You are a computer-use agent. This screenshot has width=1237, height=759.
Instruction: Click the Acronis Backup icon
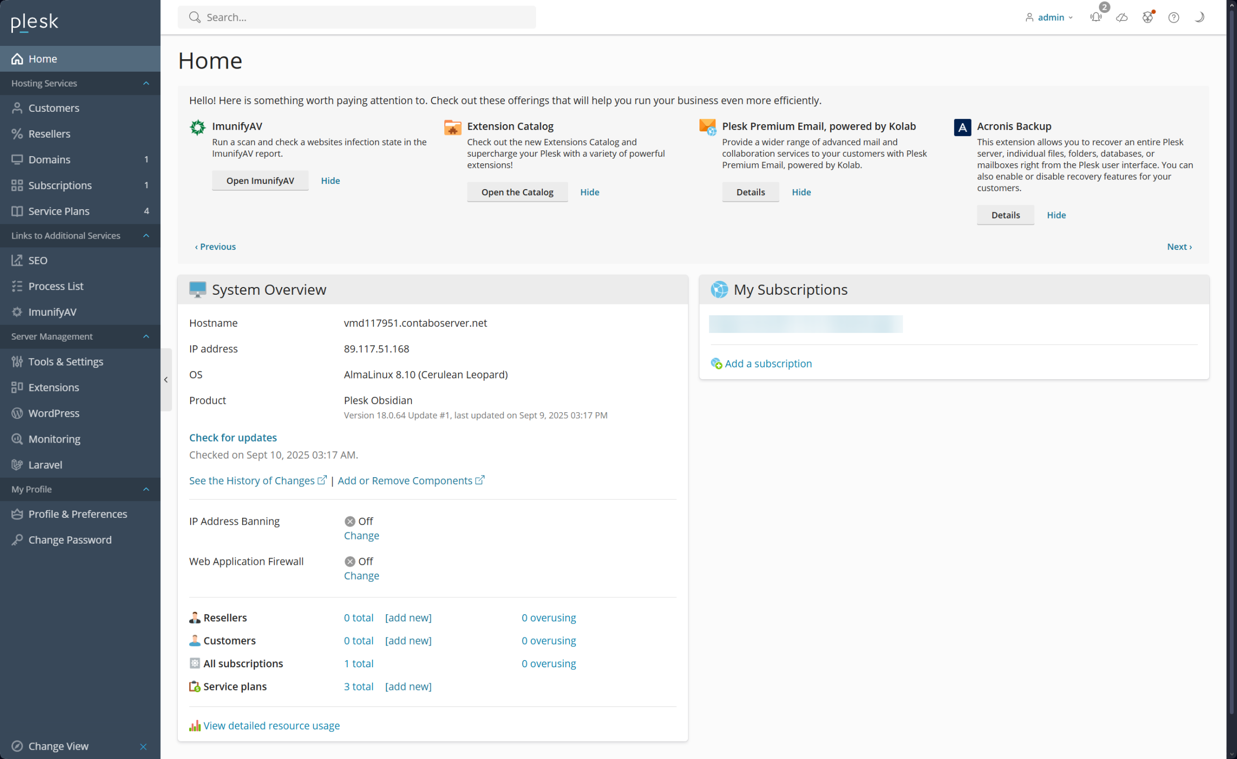(962, 127)
